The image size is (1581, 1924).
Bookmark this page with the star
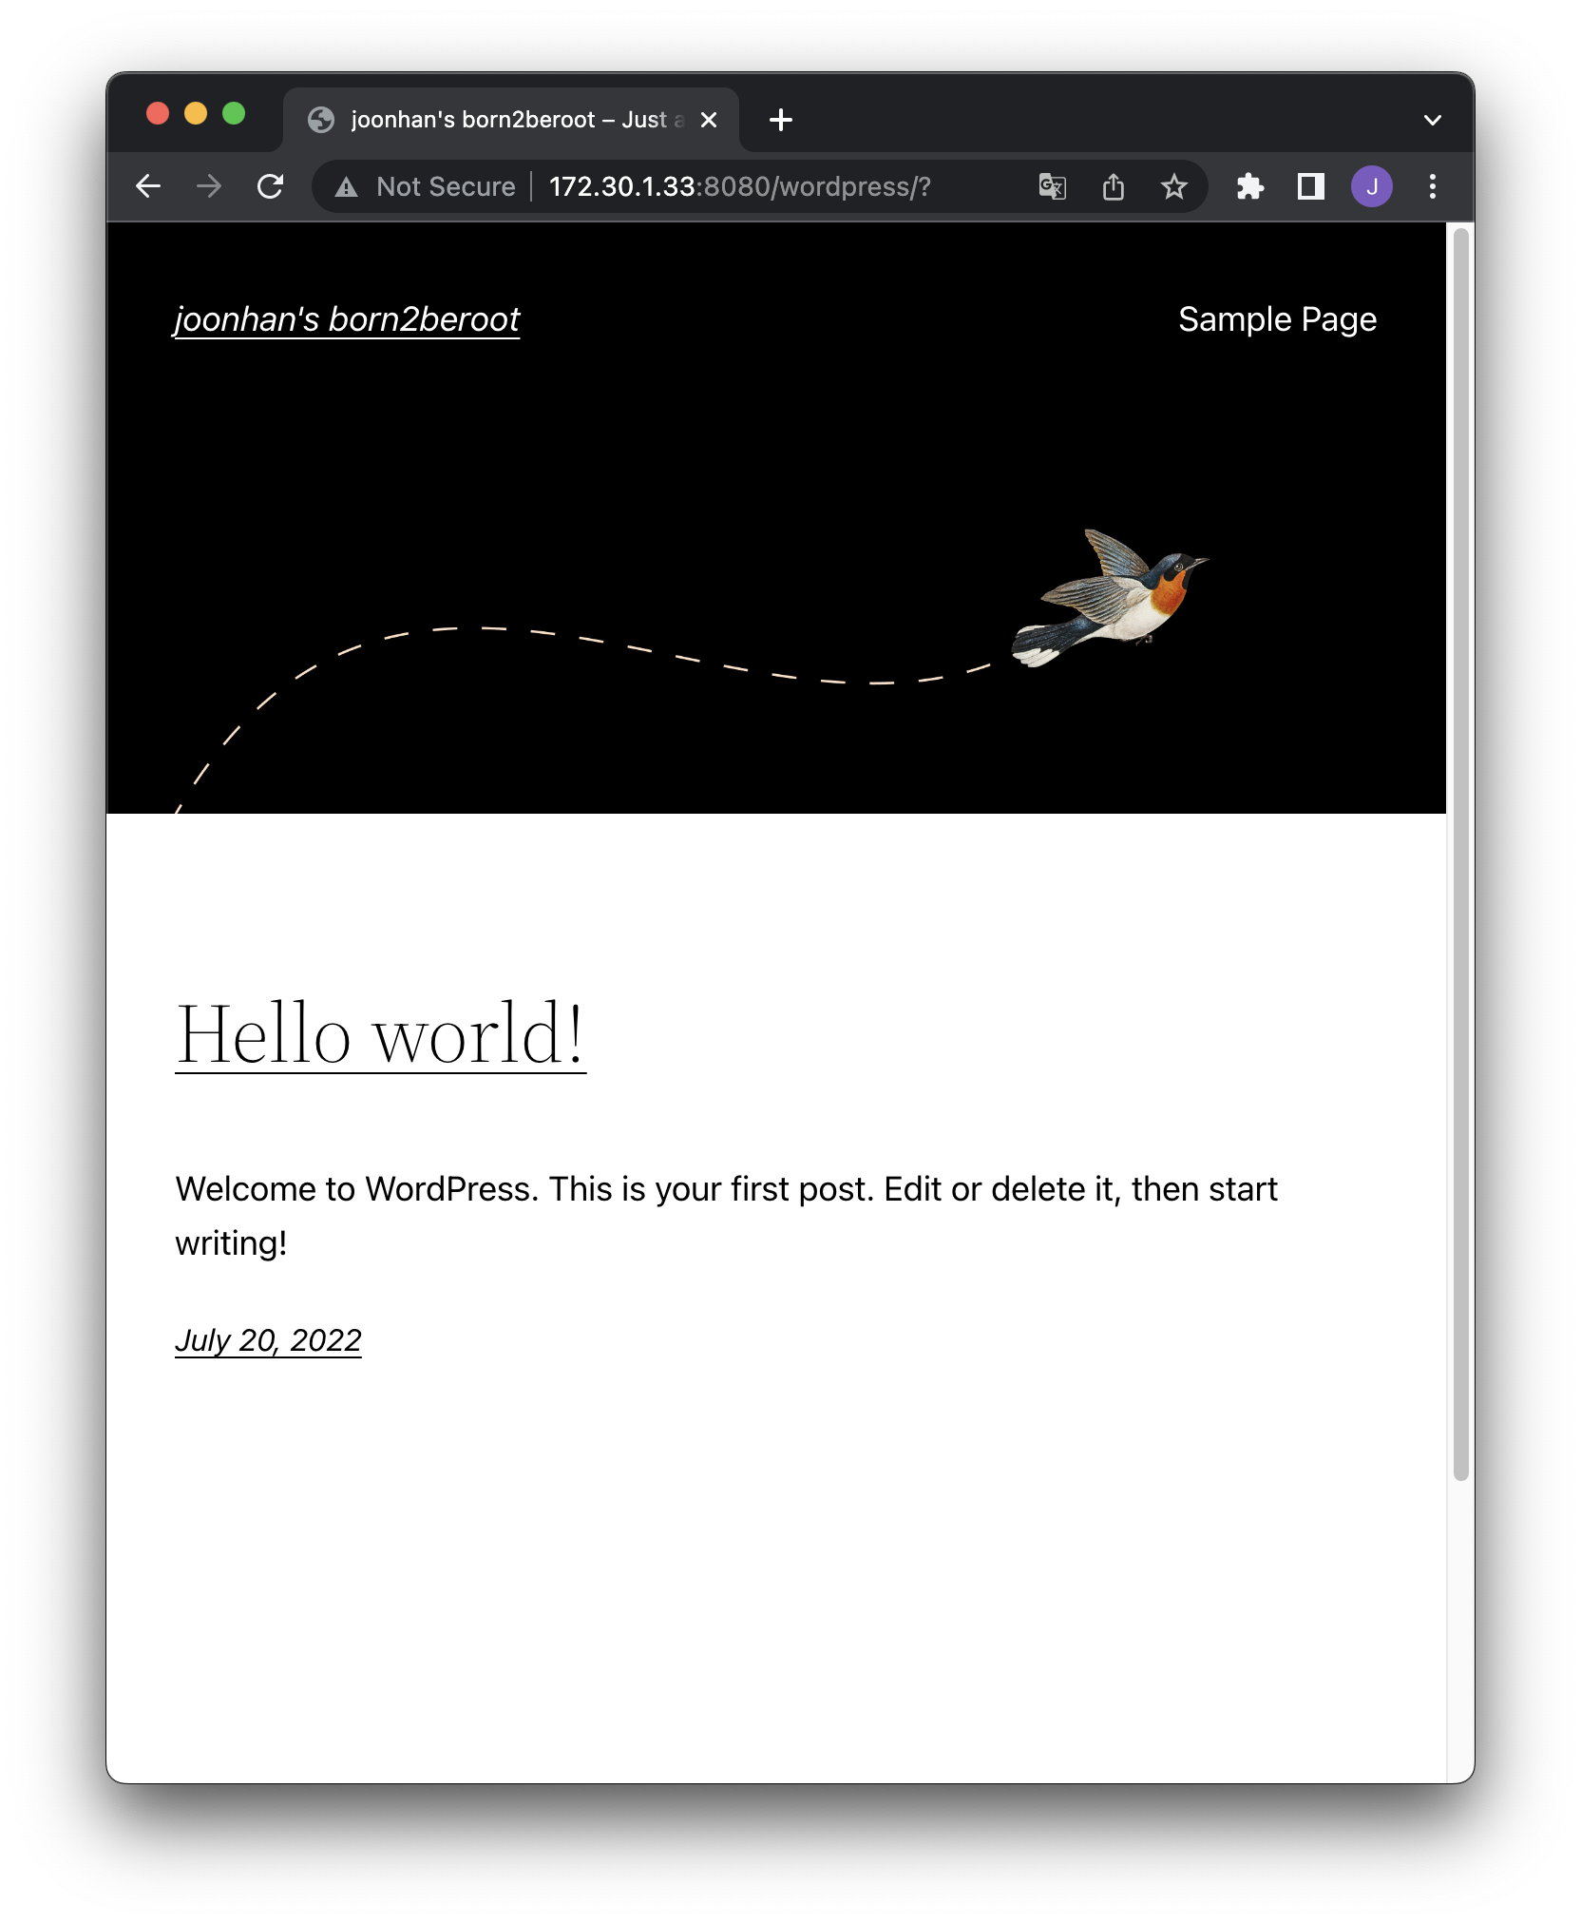point(1173,186)
